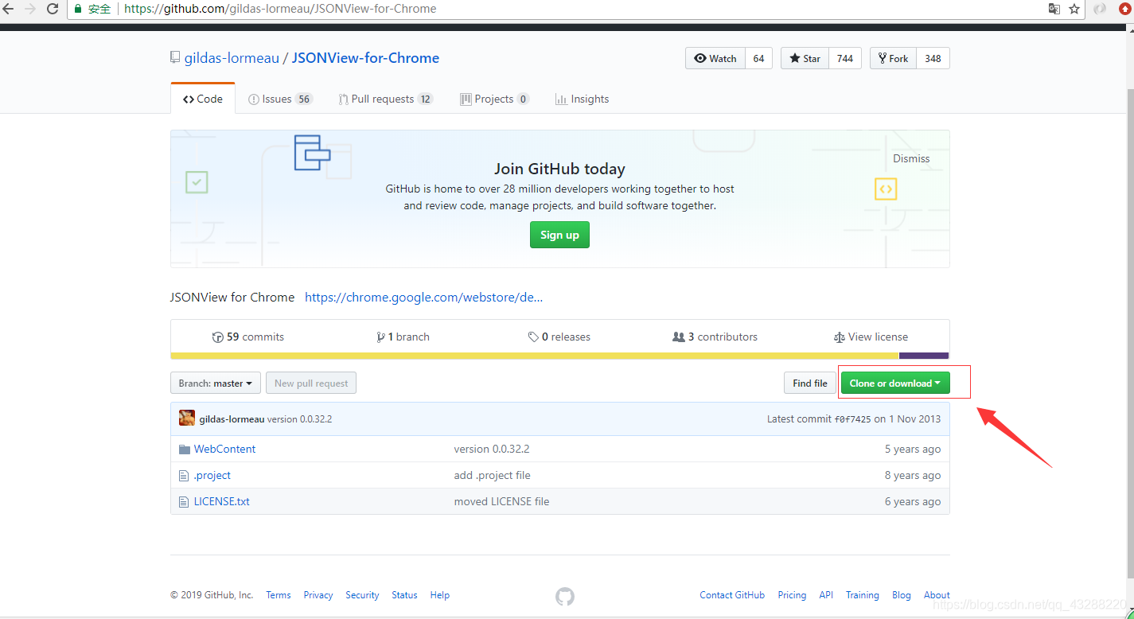Viewport: 1134px width, 619px height.
Task: Click the Watch button
Action: [715, 58]
